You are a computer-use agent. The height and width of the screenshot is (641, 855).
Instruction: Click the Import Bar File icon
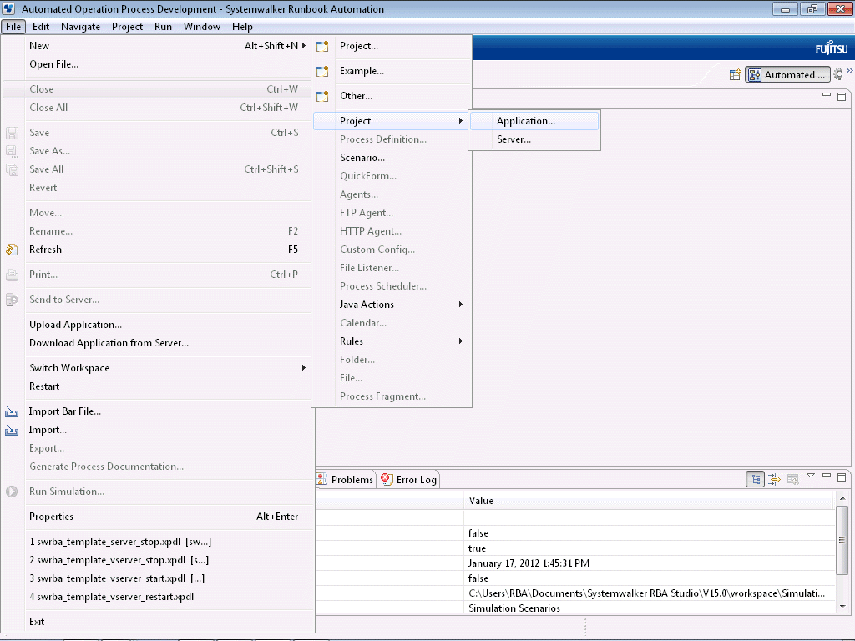coord(12,411)
